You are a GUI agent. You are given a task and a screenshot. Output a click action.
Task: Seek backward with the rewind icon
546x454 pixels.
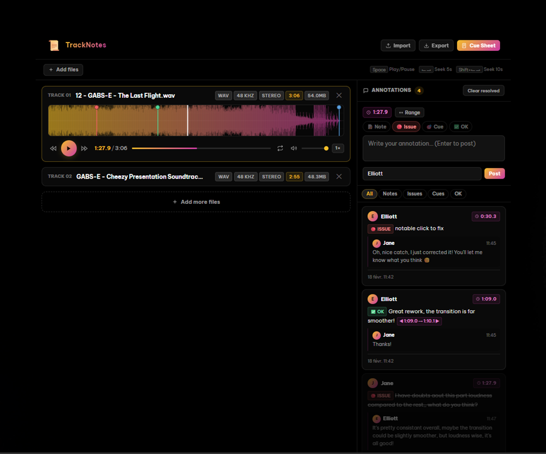53,148
